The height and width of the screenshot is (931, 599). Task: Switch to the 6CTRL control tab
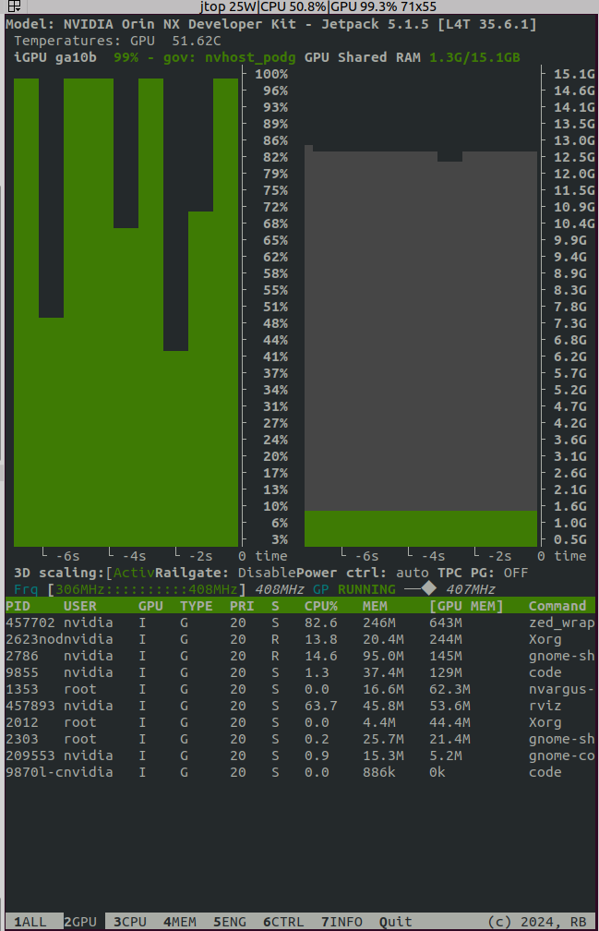pyautogui.click(x=283, y=922)
